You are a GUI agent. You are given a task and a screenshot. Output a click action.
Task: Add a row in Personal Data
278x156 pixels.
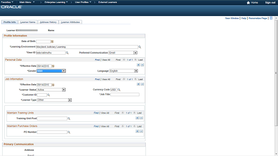tap(138, 65)
